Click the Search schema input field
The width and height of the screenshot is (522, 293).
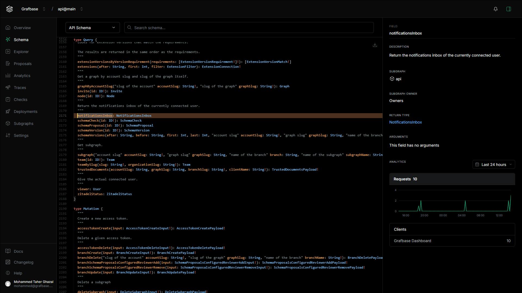(249, 28)
